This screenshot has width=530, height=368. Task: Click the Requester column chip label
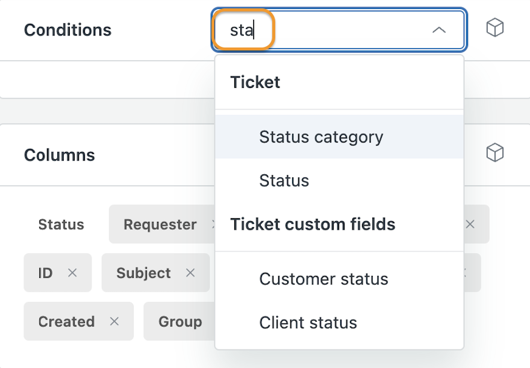click(160, 224)
